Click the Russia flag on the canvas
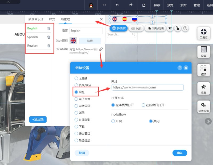This screenshot has width=213, height=165. tap(134, 19)
